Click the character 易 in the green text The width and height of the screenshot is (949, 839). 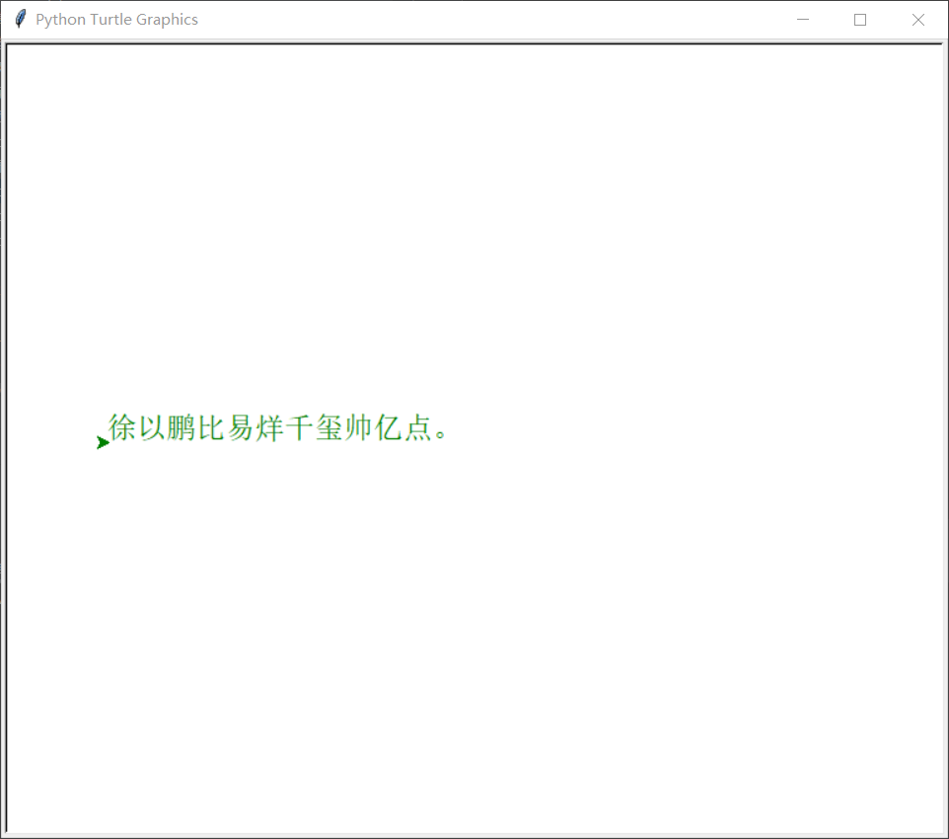241,429
